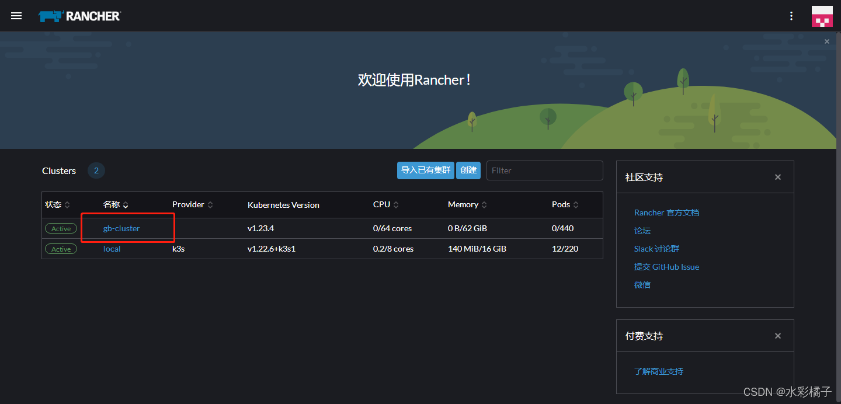The image size is (841, 404).
Task: Sort clusters by CPU column
Action: coord(386,204)
